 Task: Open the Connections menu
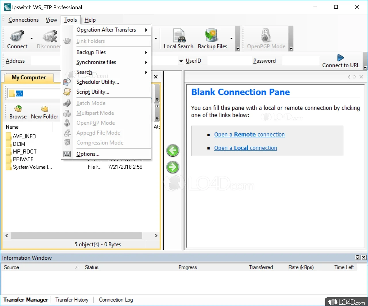(x=24, y=20)
